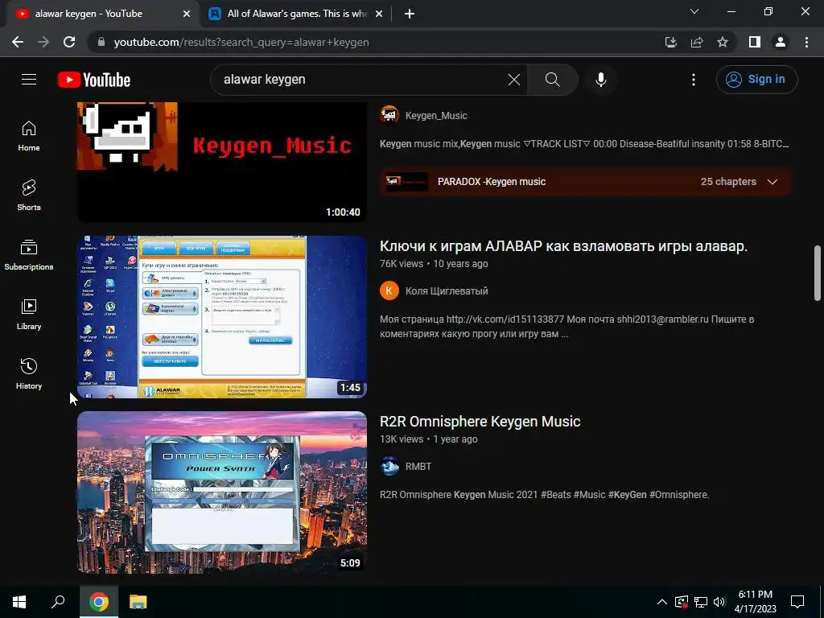Open Subscriptions in the sidebar

tap(29, 255)
